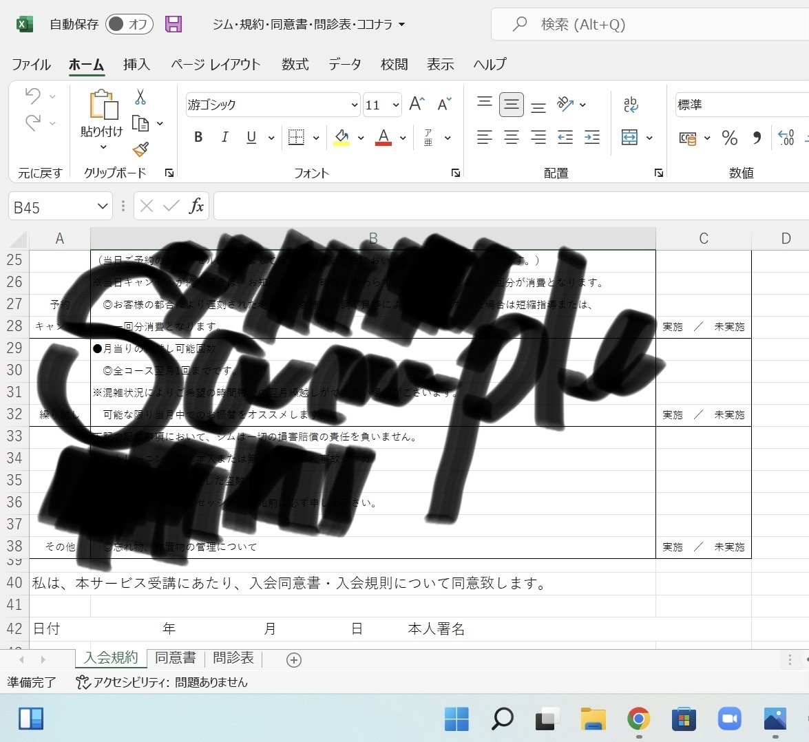Open the font size dropdown
This screenshot has width=809, height=742.
[396, 105]
